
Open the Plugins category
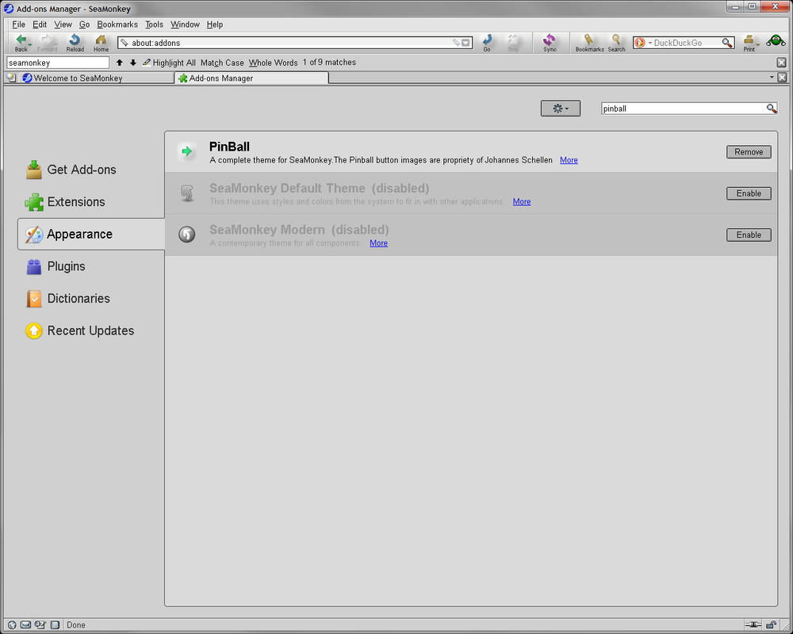coord(91,266)
